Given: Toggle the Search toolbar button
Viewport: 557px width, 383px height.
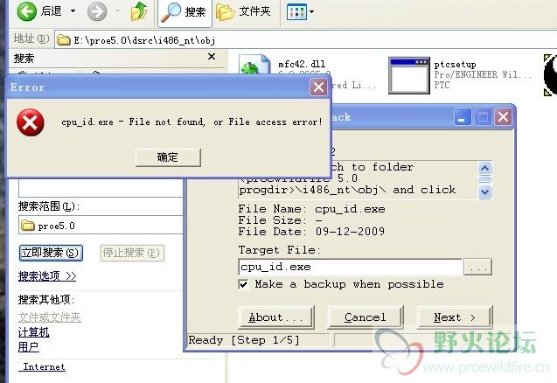Looking at the screenshot, I should [185, 12].
